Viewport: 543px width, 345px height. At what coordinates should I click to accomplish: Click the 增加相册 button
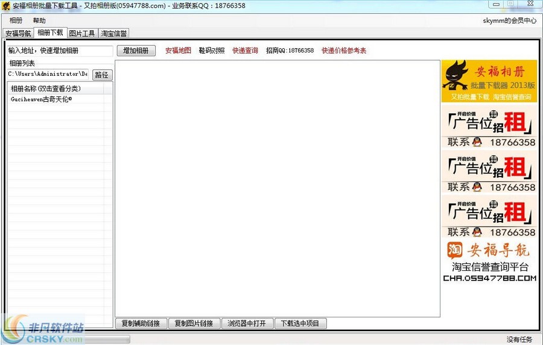[x=136, y=51]
